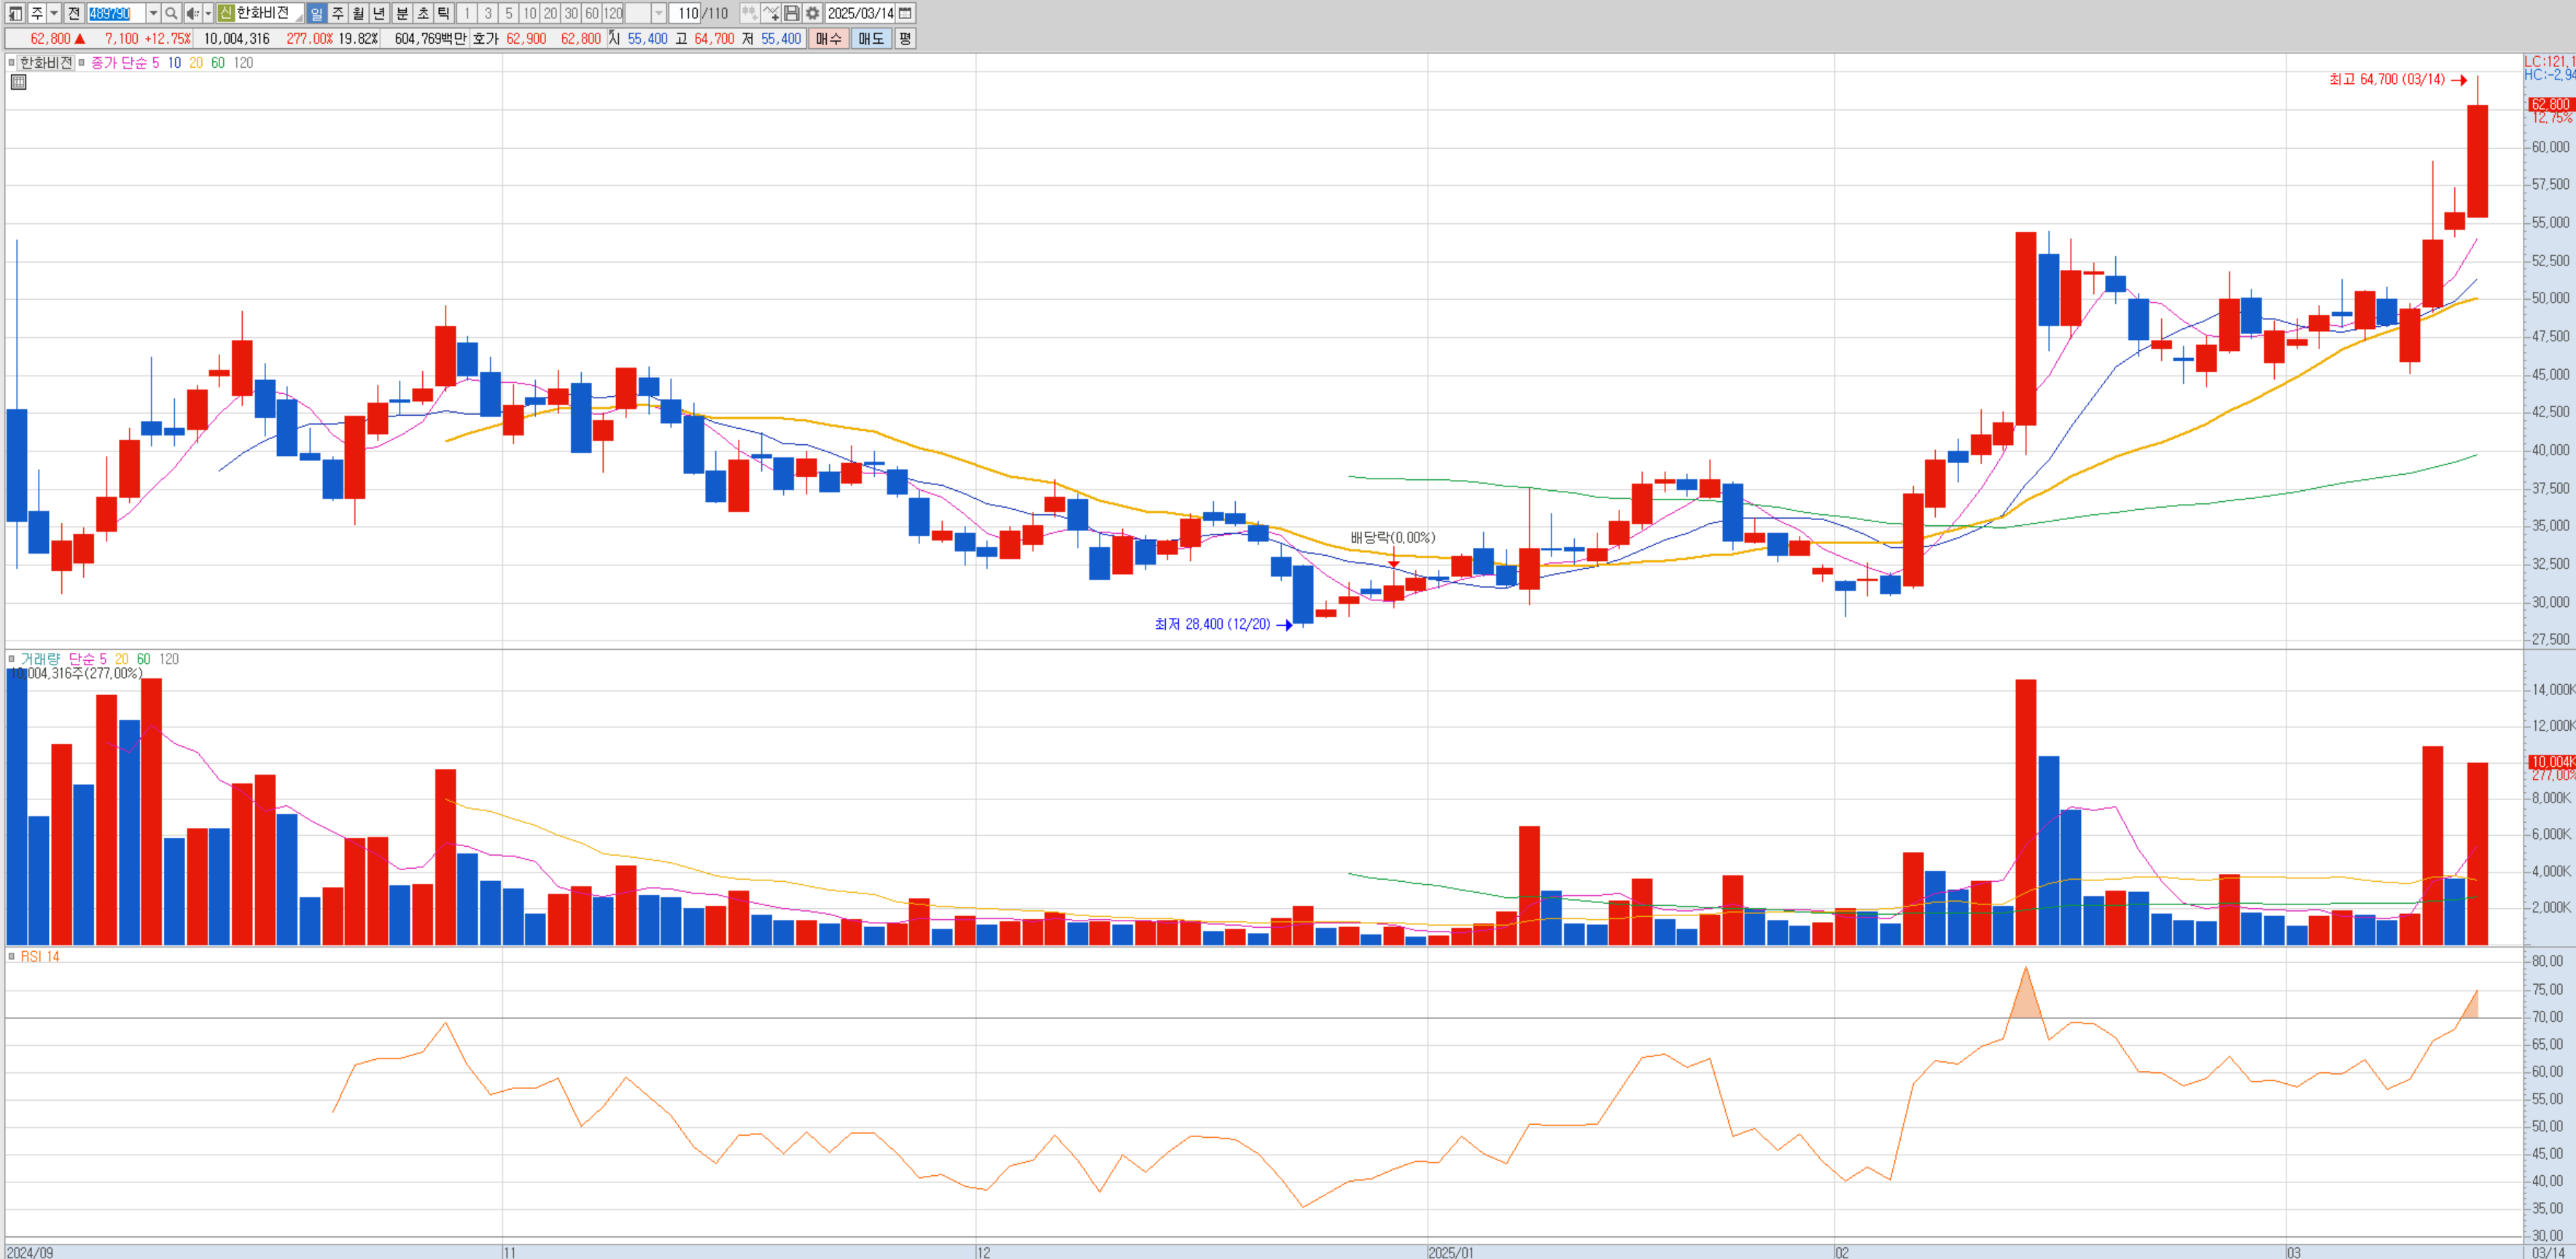Click the candlestick add chart icon

coord(749,13)
